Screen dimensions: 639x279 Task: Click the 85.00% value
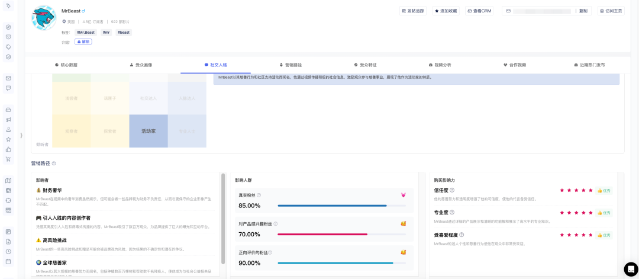point(250,206)
